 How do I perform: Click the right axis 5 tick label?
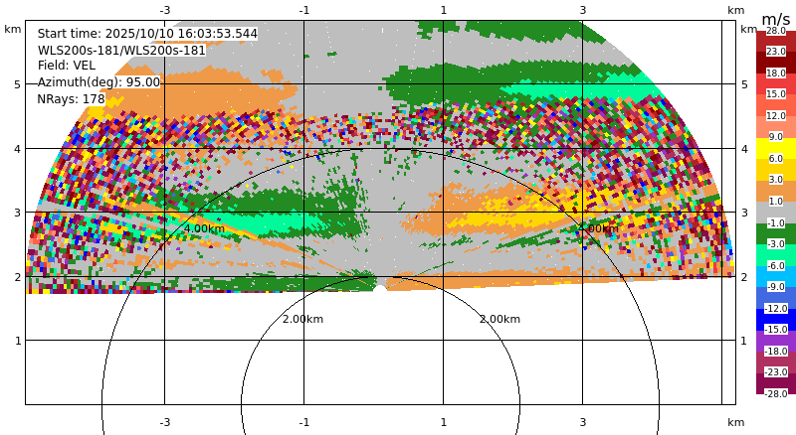point(744,84)
